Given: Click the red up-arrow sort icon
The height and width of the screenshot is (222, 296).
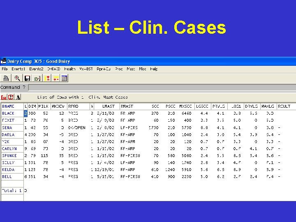Looking at the screenshot, I should click(48, 78).
